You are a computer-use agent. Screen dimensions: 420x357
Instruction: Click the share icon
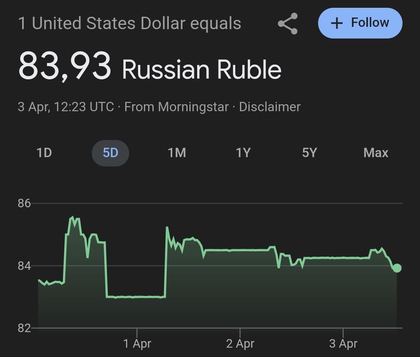tap(288, 24)
